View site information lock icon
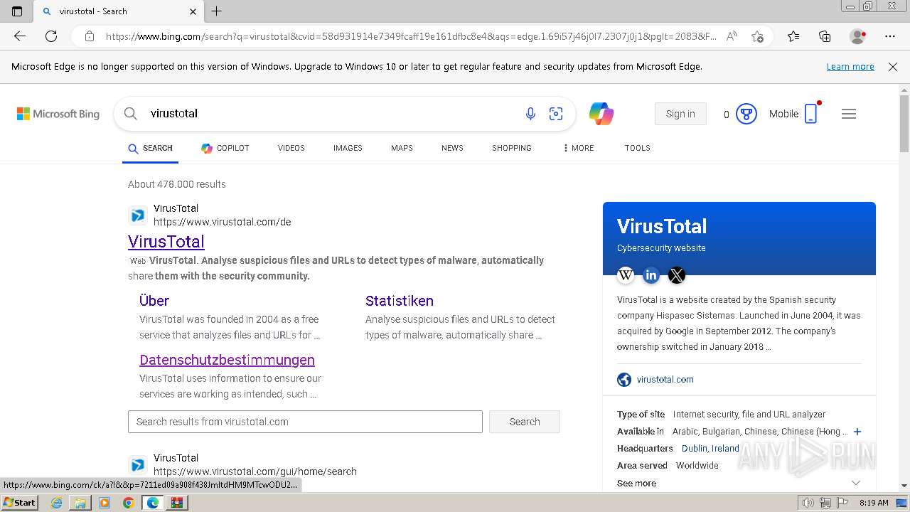 tap(89, 36)
